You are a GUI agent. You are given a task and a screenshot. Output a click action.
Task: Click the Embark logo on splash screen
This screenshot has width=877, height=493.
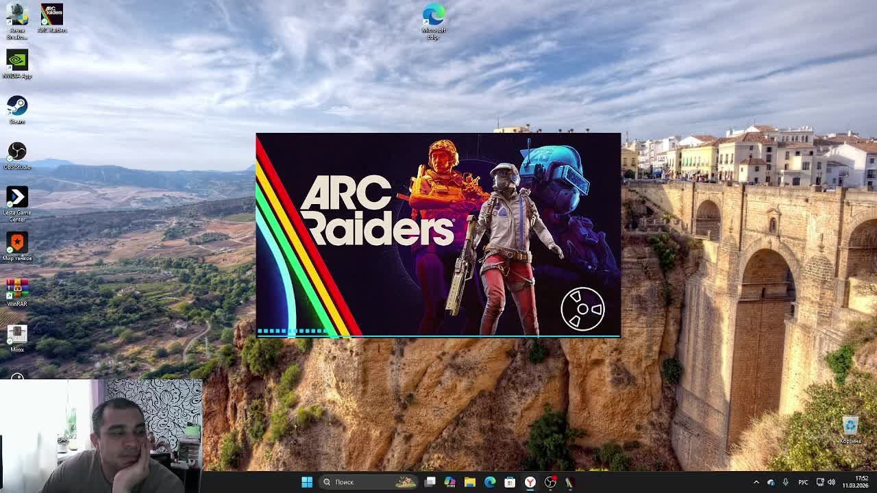click(x=582, y=309)
